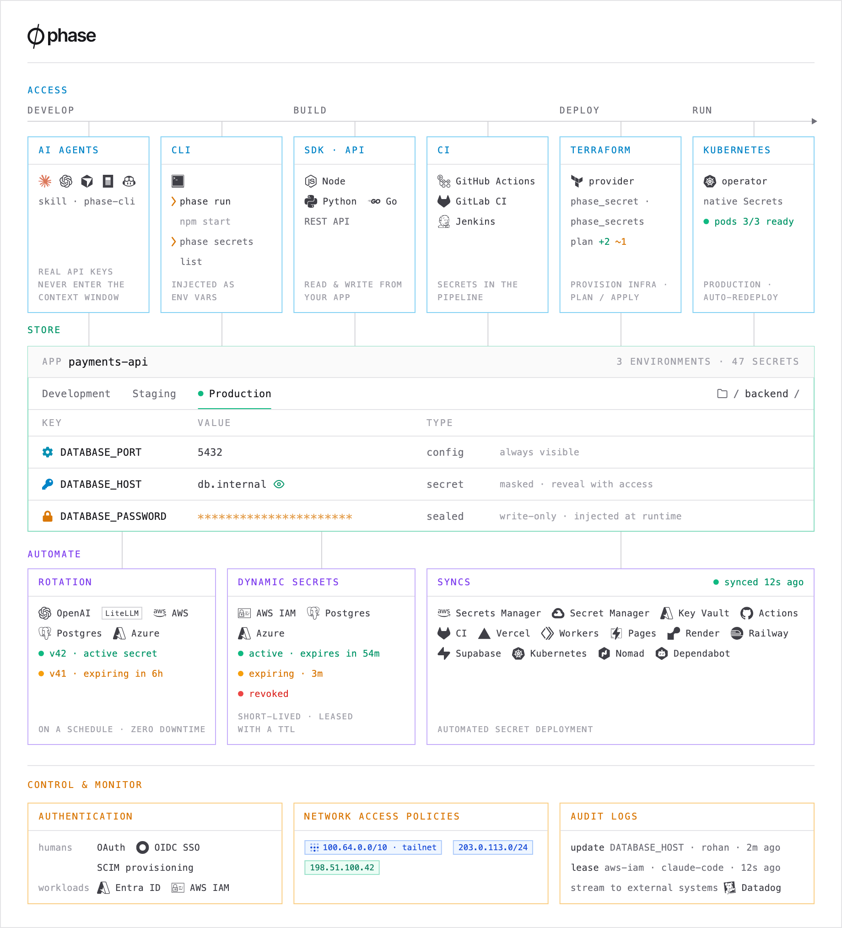
Task: Click the 'synced 12s ago' status
Action: pyautogui.click(x=759, y=582)
